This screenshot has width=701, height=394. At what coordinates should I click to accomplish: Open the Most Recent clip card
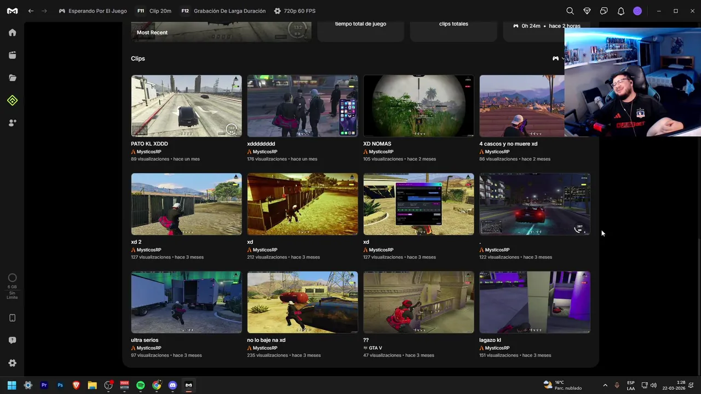(x=221, y=31)
